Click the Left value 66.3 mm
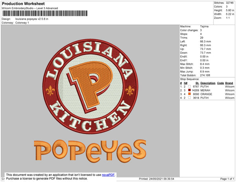Viewport: 236px width, 182px height. [205, 42]
